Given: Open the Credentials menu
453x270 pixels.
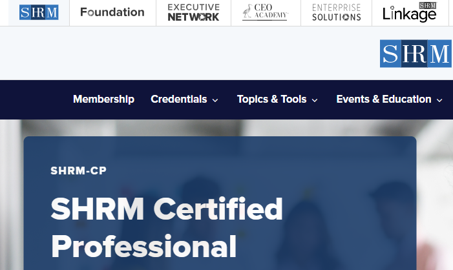Looking at the screenshot, I should pyautogui.click(x=179, y=99).
